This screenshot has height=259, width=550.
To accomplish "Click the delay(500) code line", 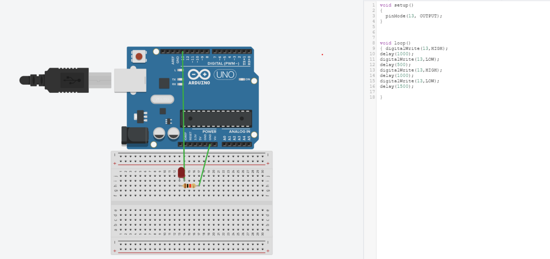I will pyautogui.click(x=396, y=65).
